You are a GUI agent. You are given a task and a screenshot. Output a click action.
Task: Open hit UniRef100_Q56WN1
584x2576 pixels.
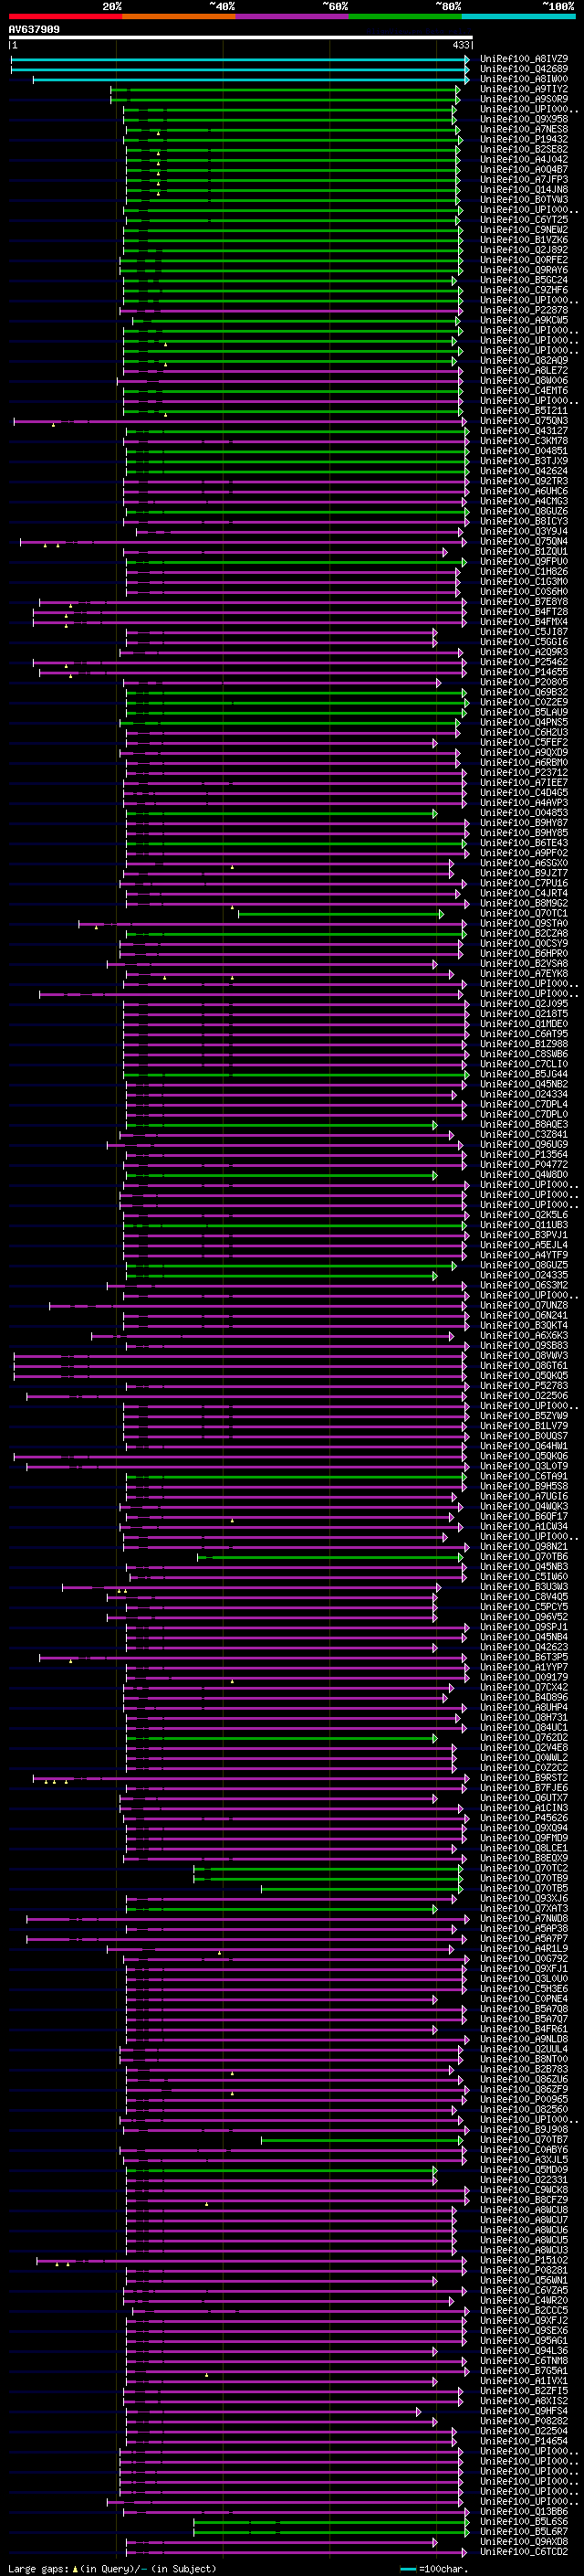pos(524,2280)
